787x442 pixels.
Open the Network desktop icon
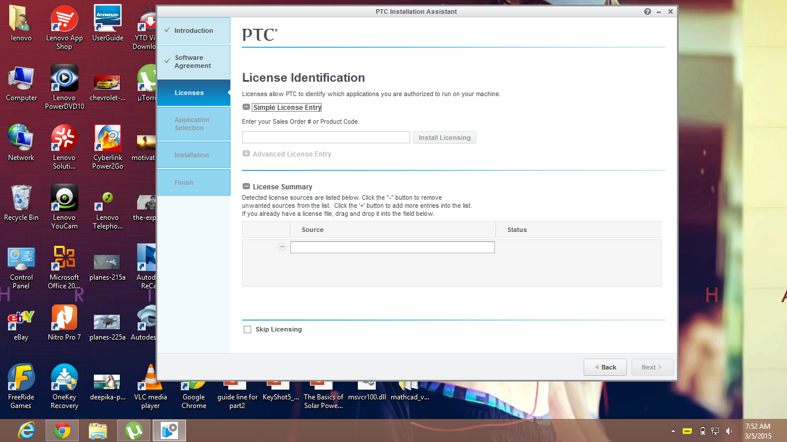pos(21,143)
